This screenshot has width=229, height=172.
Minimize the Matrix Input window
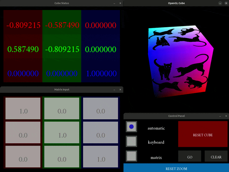(114, 90)
